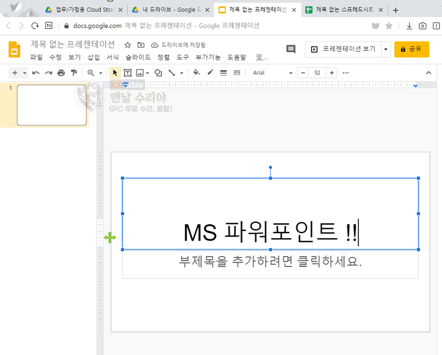Open the 도움말 menu
The image size is (442, 355).
click(237, 57)
